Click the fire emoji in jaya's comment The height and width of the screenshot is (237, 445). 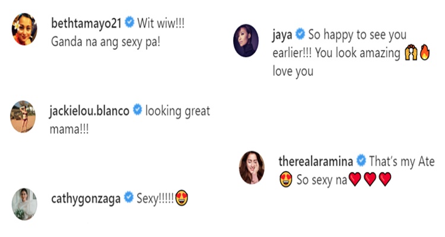point(425,55)
